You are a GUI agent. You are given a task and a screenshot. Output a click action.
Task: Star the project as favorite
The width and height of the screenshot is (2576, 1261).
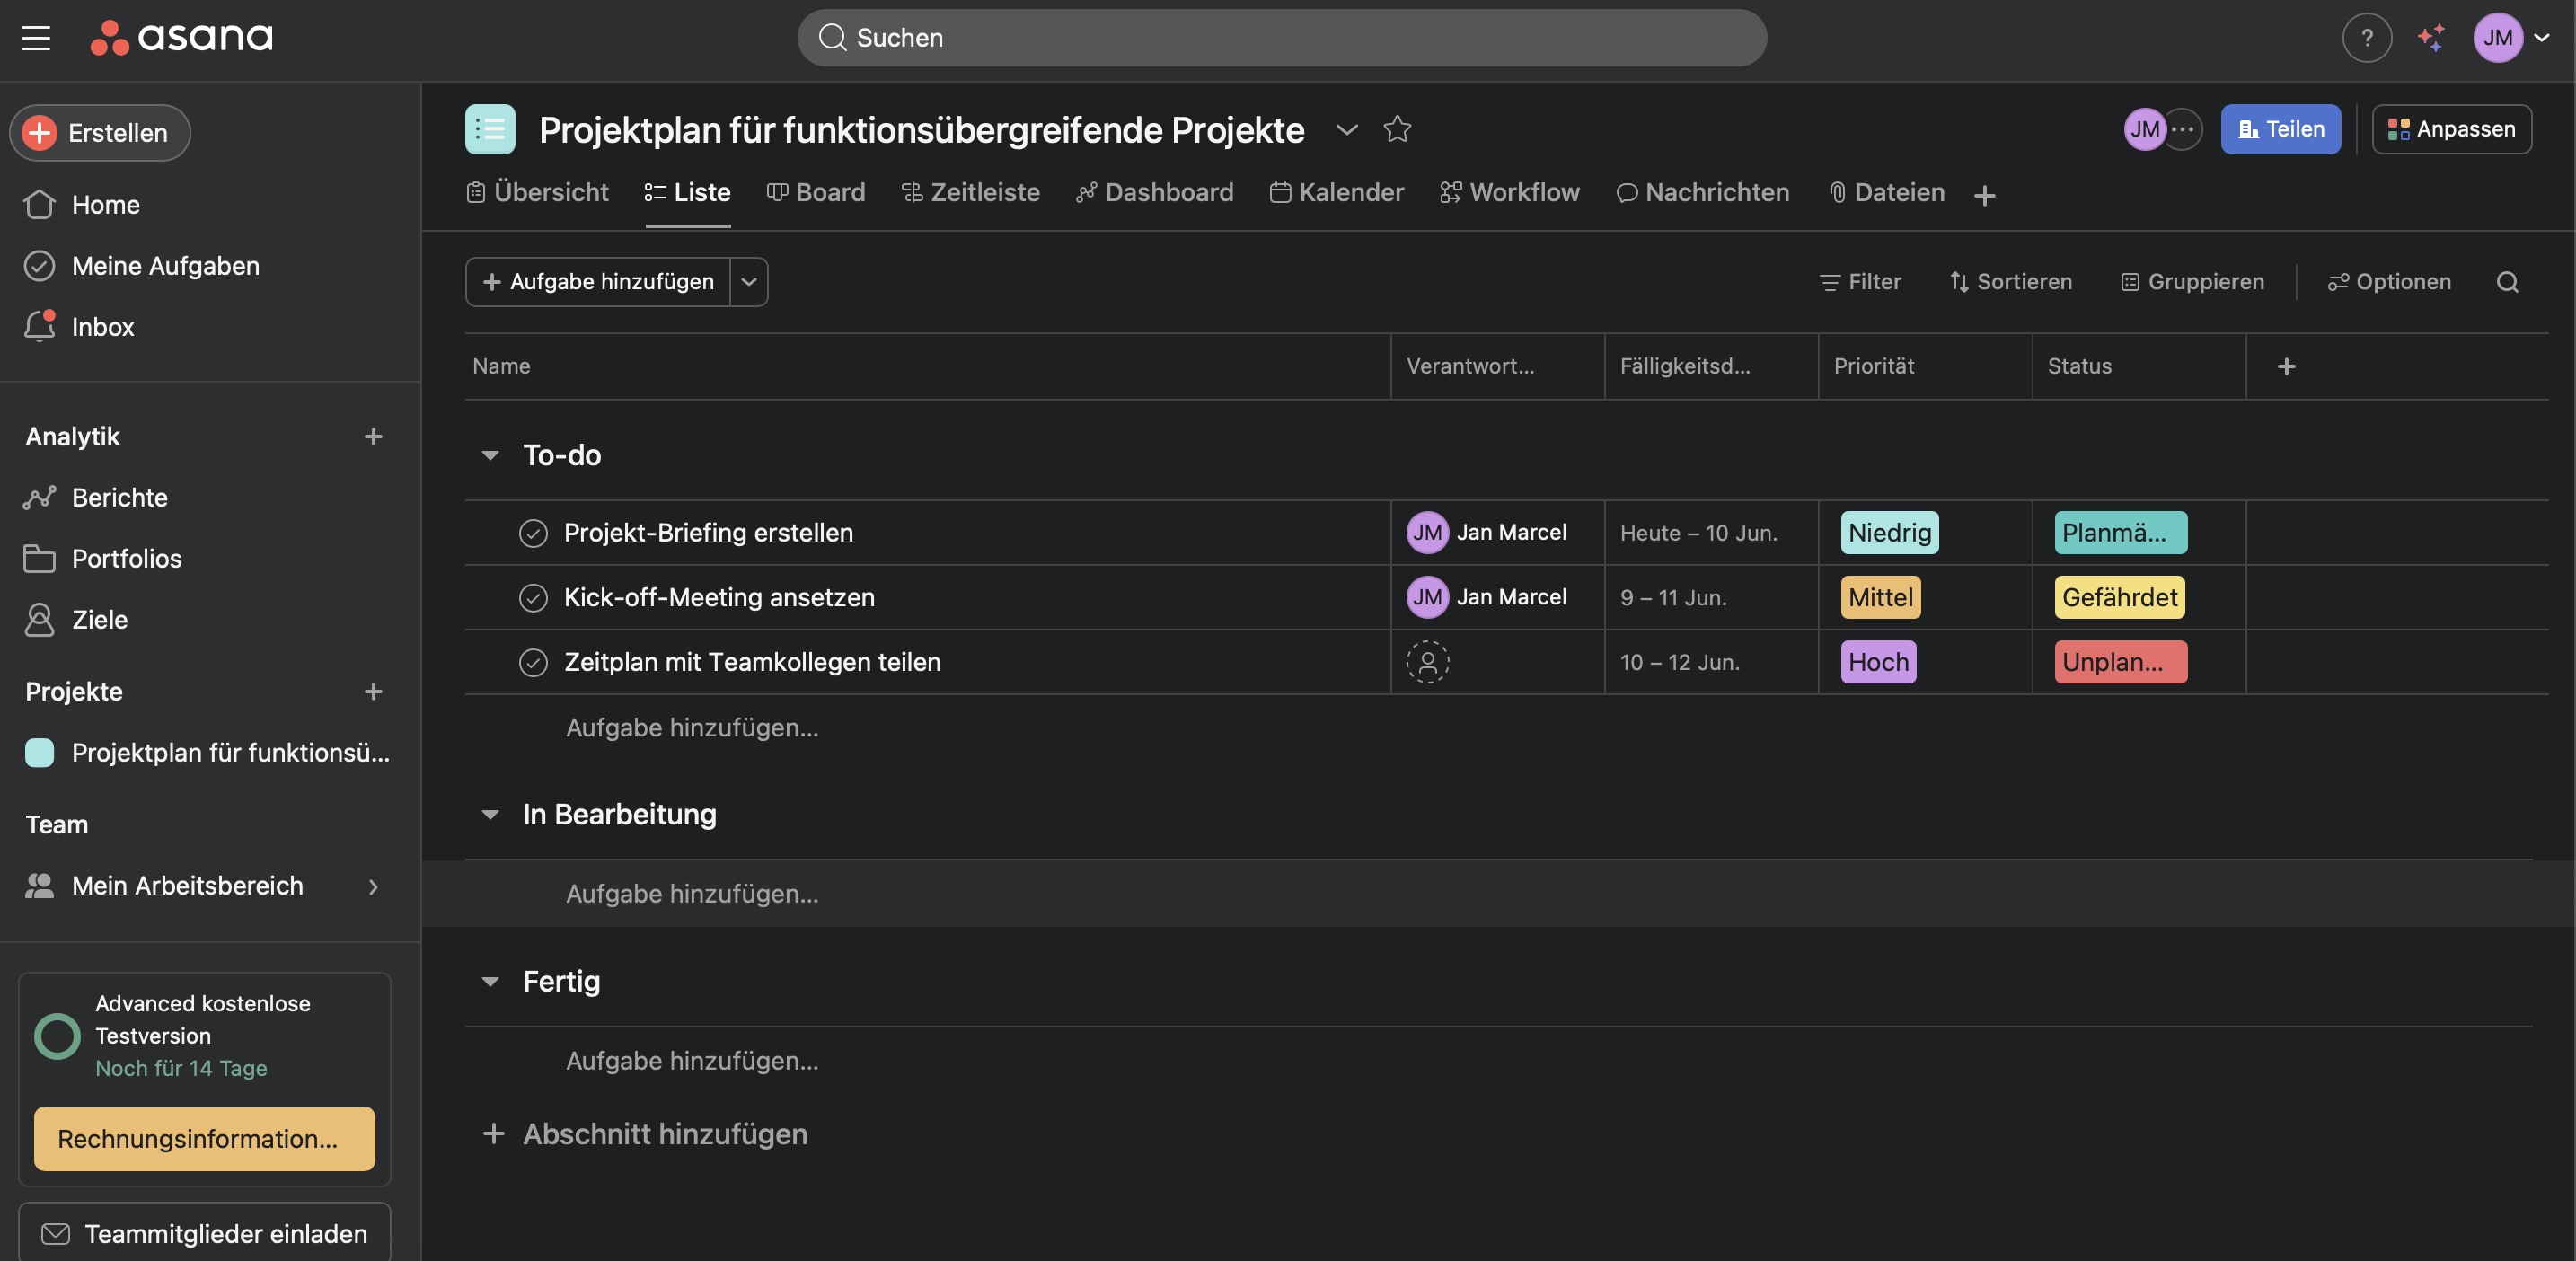coord(1397,129)
